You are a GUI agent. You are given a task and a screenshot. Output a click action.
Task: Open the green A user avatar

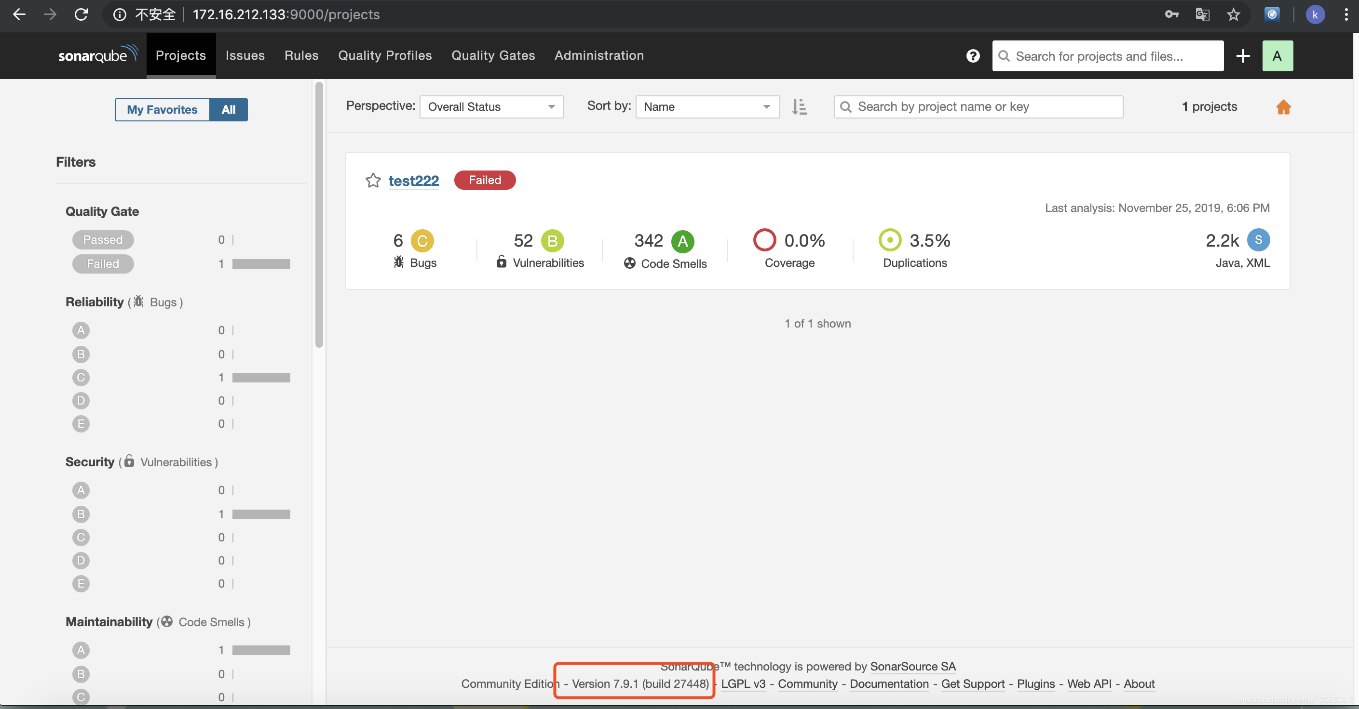pos(1277,56)
